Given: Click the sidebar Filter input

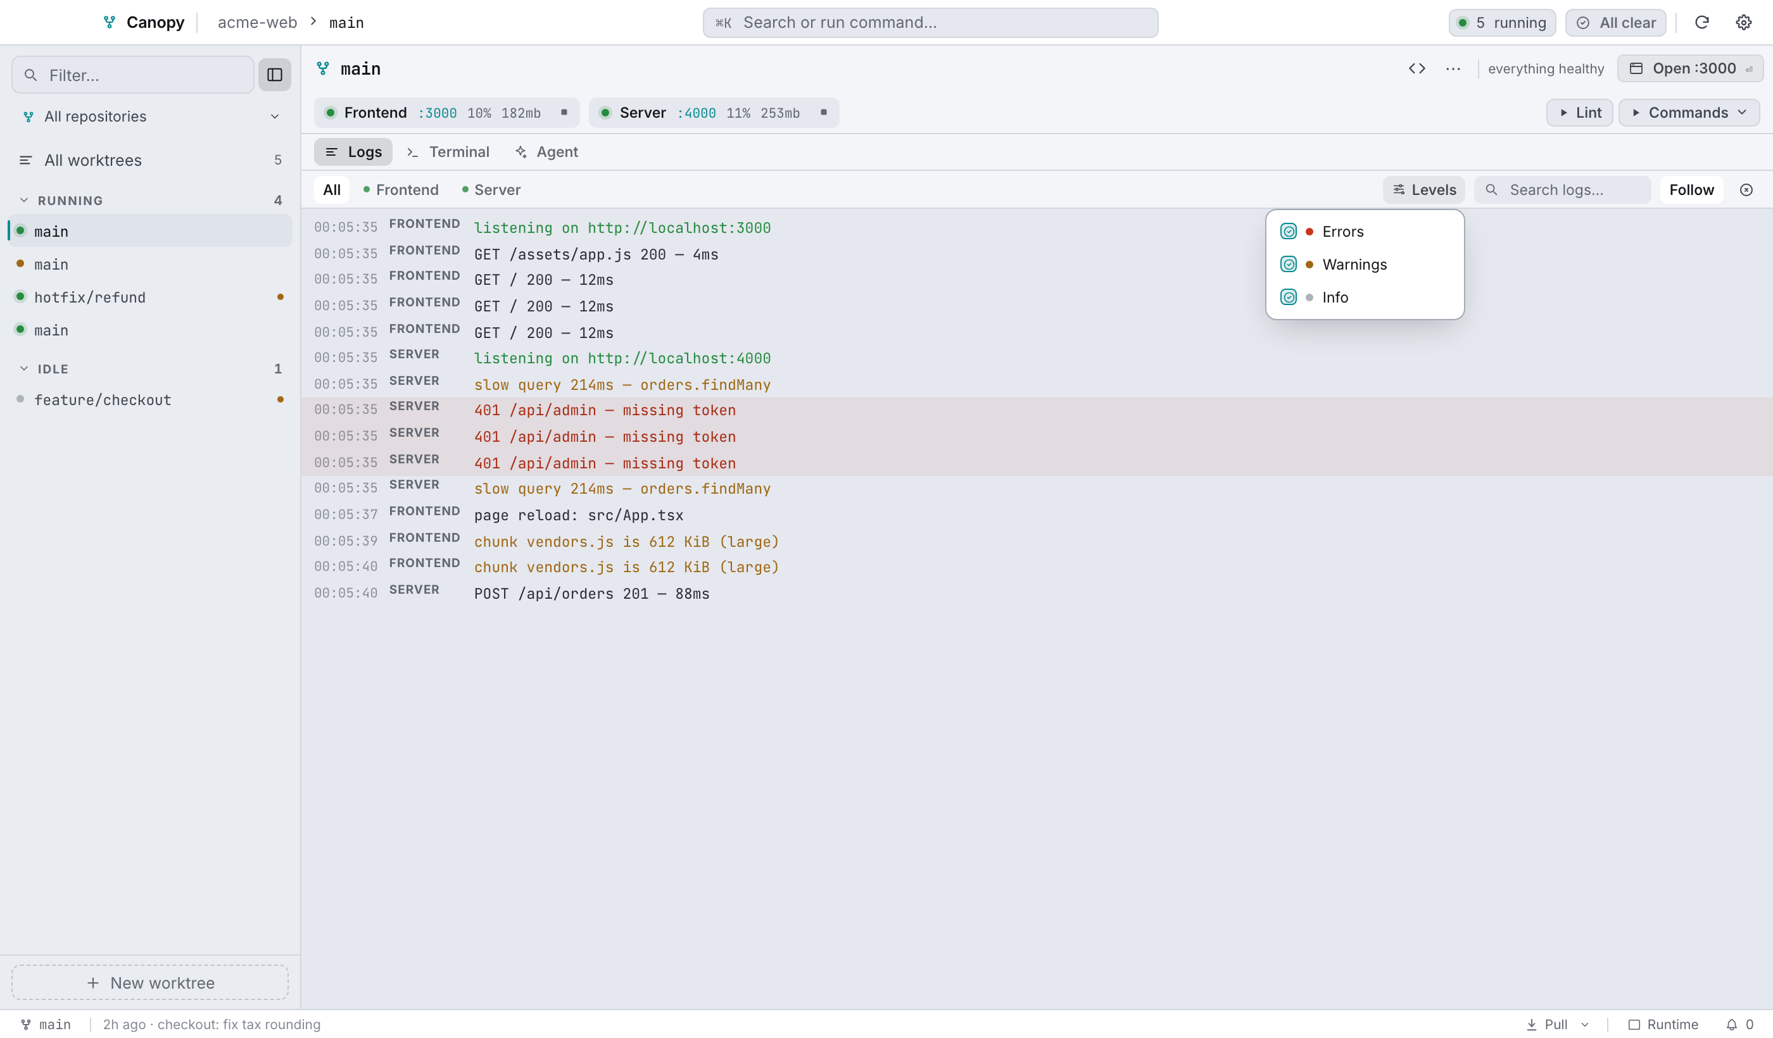Looking at the screenshot, I should pos(133,75).
